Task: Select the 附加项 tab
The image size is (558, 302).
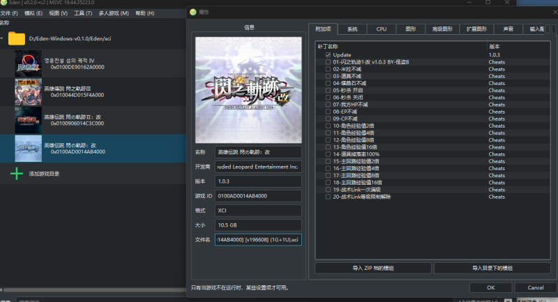Action: 323,29
